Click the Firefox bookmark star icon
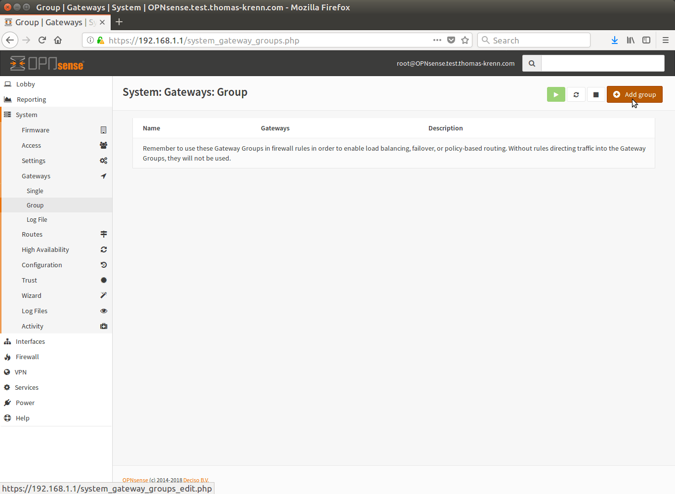Screen dimensions: 675x494 tap(465, 40)
